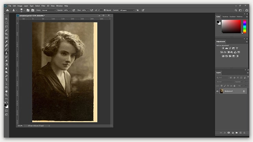Select the Move tool
Viewport: 253px width, 142px height.
pyautogui.click(x=6, y=19)
